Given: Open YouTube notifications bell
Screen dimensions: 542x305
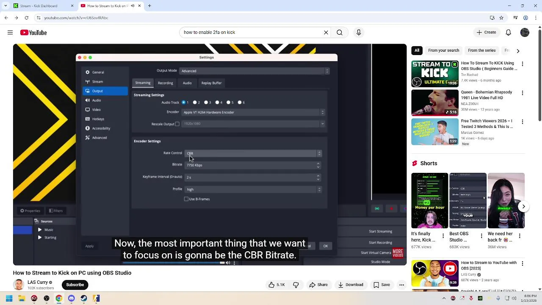Looking at the screenshot, I should (x=509, y=32).
